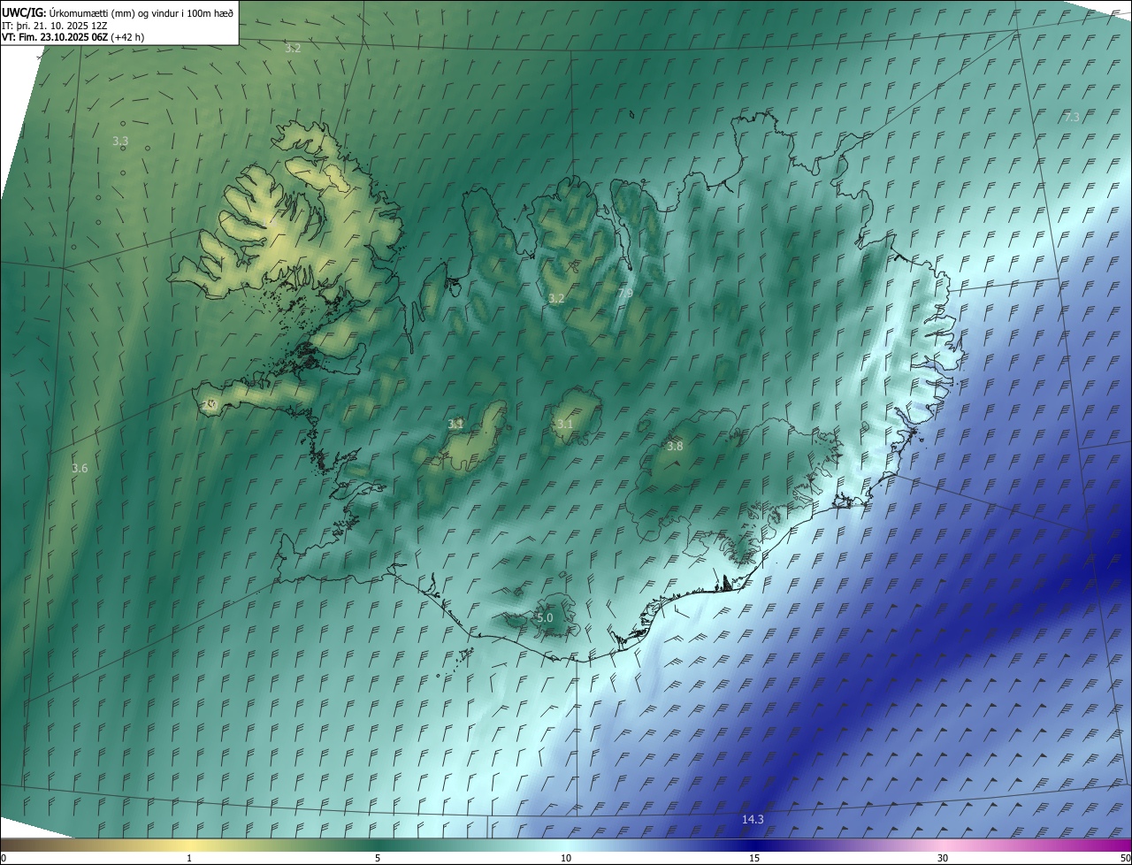This screenshot has width=1132, height=865.
Task: Click the 10 tick on the color scale
Action: point(566,858)
